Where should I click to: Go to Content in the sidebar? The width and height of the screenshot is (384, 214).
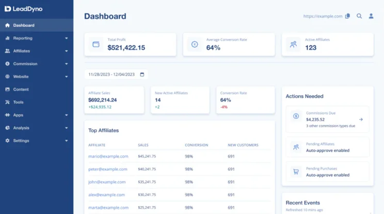pyautogui.click(x=37, y=90)
